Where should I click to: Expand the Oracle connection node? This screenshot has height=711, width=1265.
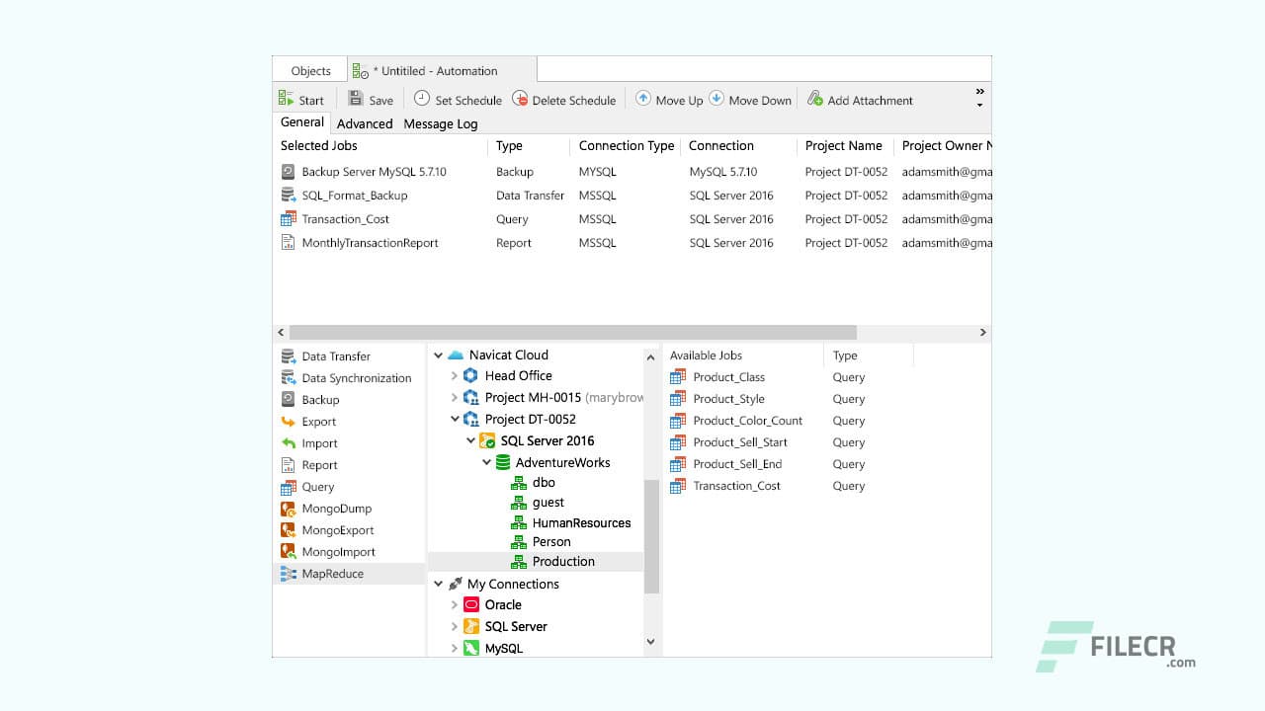pyautogui.click(x=455, y=605)
